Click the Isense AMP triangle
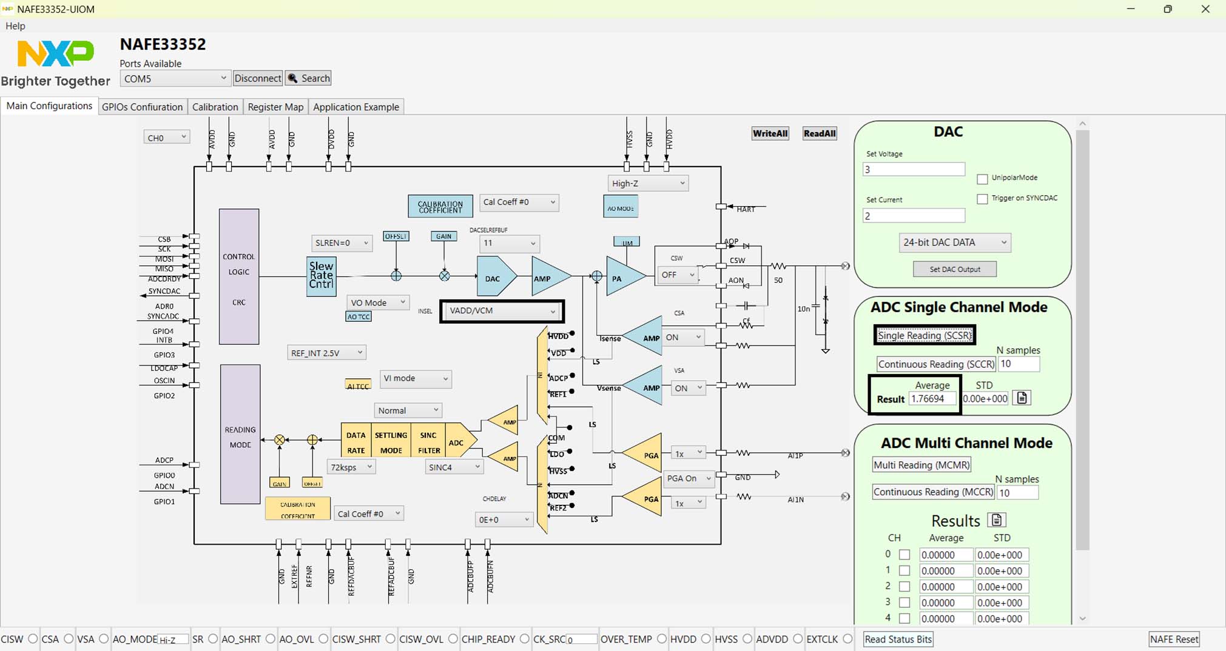Screen dimensions: 1226x651 coord(643,336)
